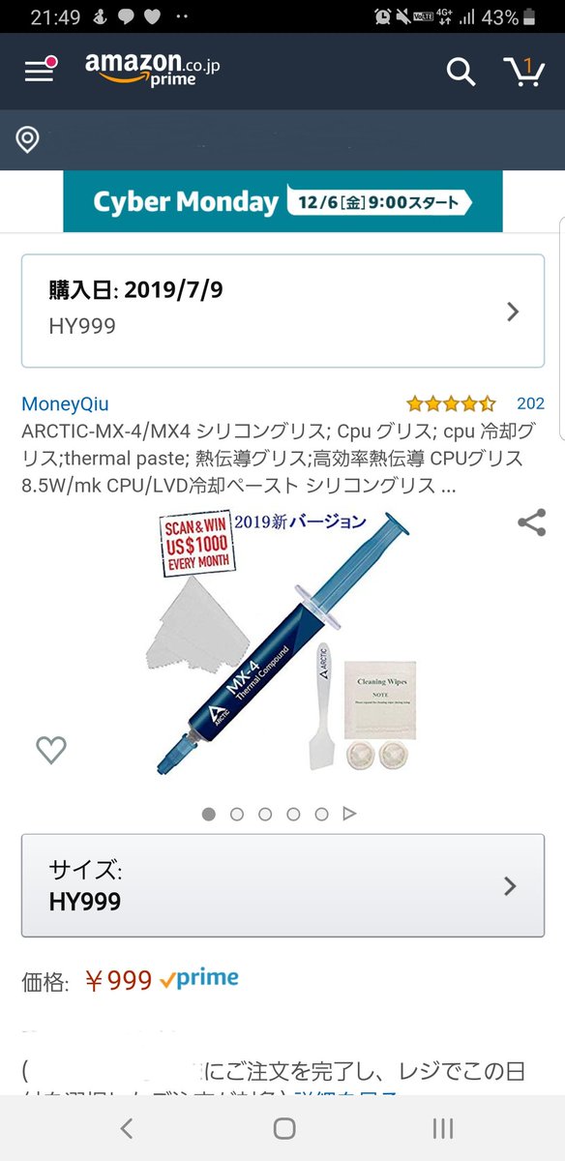Viewport: 565px width, 1161px height.
Task: Expand the 購入日 2019/7/9 order box
Action: click(282, 311)
